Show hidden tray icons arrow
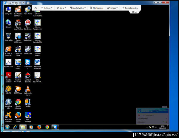179x138 pixels. (147, 127)
